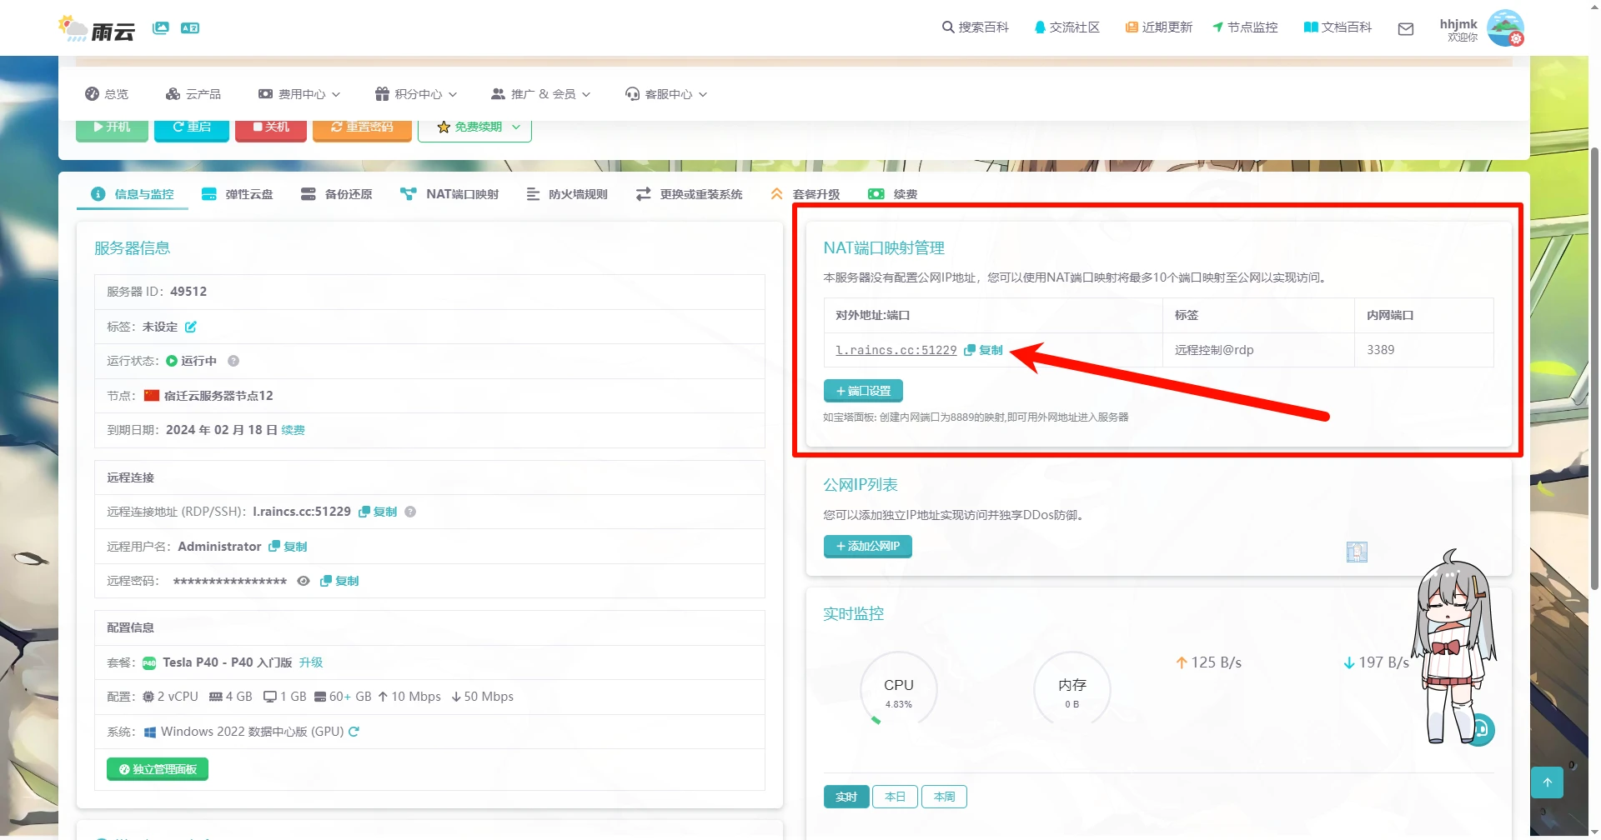Click the 端口设置 button
The width and height of the screenshot is (1601, 840).
(863, 391)
